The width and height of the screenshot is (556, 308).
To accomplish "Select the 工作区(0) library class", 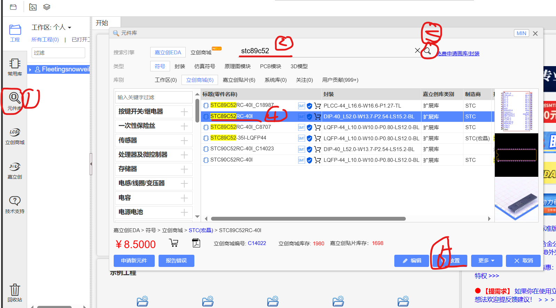I will 166,80.
